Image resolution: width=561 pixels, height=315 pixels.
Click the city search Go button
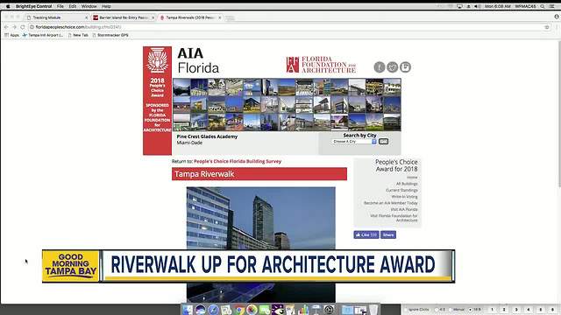click(x=383, y=142)
